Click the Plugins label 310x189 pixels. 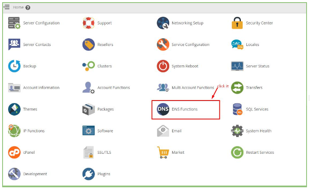point(103,174)
